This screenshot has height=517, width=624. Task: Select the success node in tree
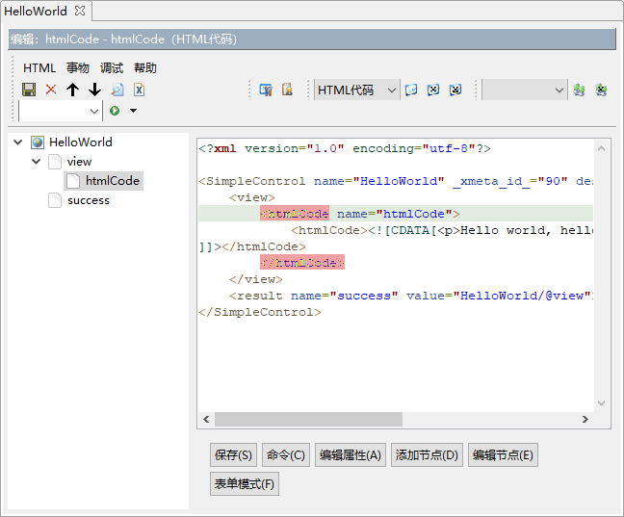coord(89,200)
